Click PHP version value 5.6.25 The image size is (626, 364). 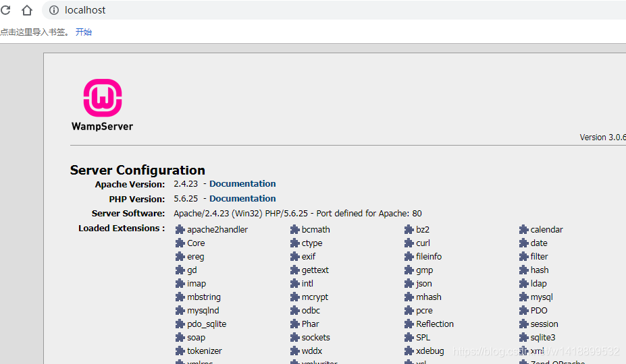pyautogui.click(x=186, y=199)
